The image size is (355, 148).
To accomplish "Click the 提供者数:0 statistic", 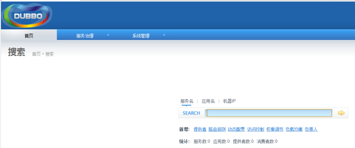I will pos(243,141).
